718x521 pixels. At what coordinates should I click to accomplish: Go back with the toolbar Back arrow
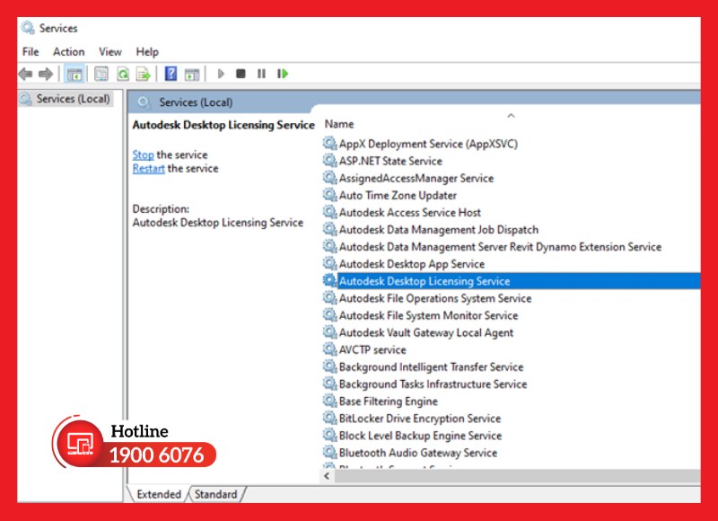(x=26, y=74)
